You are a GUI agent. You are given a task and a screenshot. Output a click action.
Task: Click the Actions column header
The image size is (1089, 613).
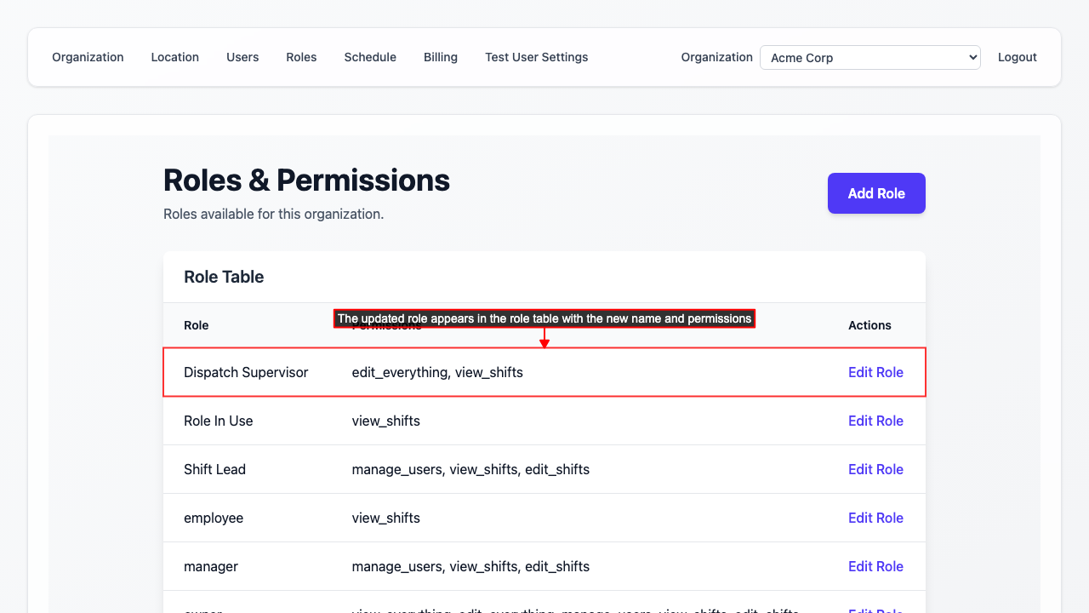pyautogui.click(x=869, y=325)
